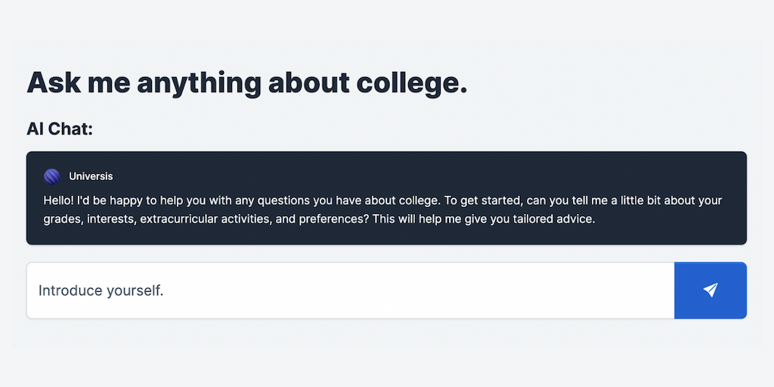Select the Universis greeting message bubble
Image resolution: width=774 pixels, height=387 pixels.
(x=386, y=198)
